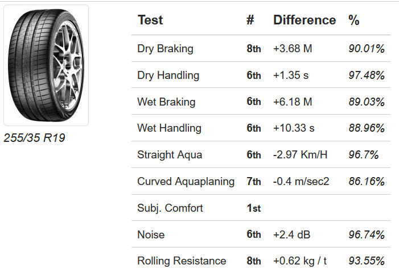Click the Test column header
The width and height of the screenshot is (399, 273).
[150, 20]
